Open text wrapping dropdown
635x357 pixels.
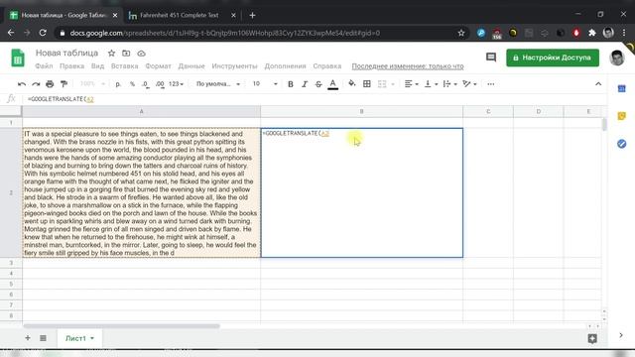(x=449, y=83)
